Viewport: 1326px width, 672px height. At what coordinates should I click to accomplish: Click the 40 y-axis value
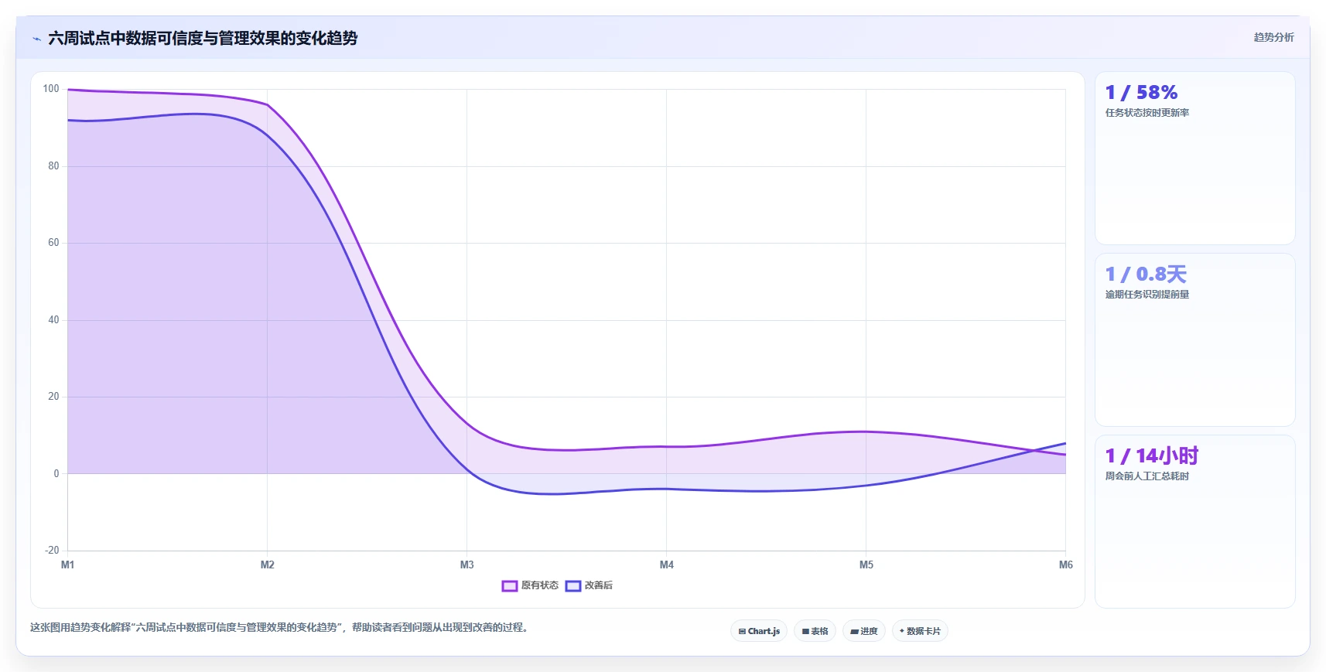tap(53, 319)
